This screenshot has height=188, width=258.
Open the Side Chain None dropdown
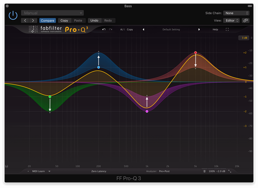[236, 13]
